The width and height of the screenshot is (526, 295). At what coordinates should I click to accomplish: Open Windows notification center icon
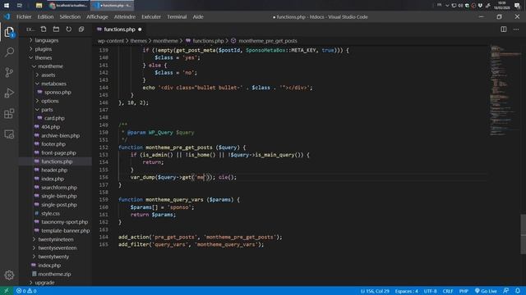coord(517,6)
